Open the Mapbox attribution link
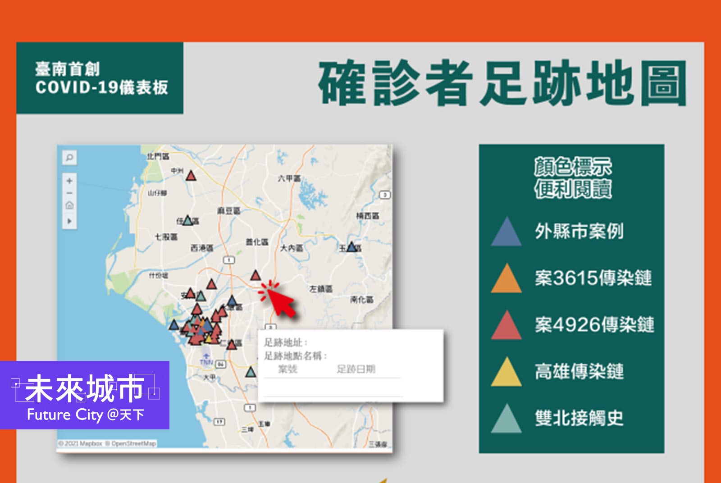This screenshot has width=721, height=483. click(81, 443)
